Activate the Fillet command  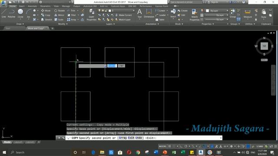72,15
